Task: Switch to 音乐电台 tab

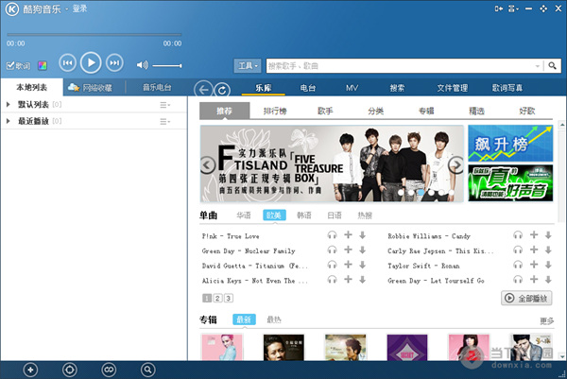Action: [x=157, y=87]
